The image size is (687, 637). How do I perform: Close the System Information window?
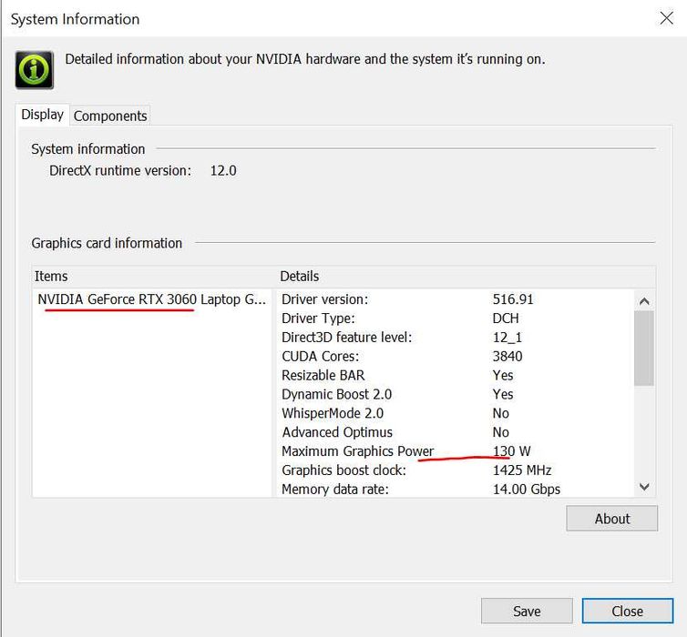tap(666, 18)
